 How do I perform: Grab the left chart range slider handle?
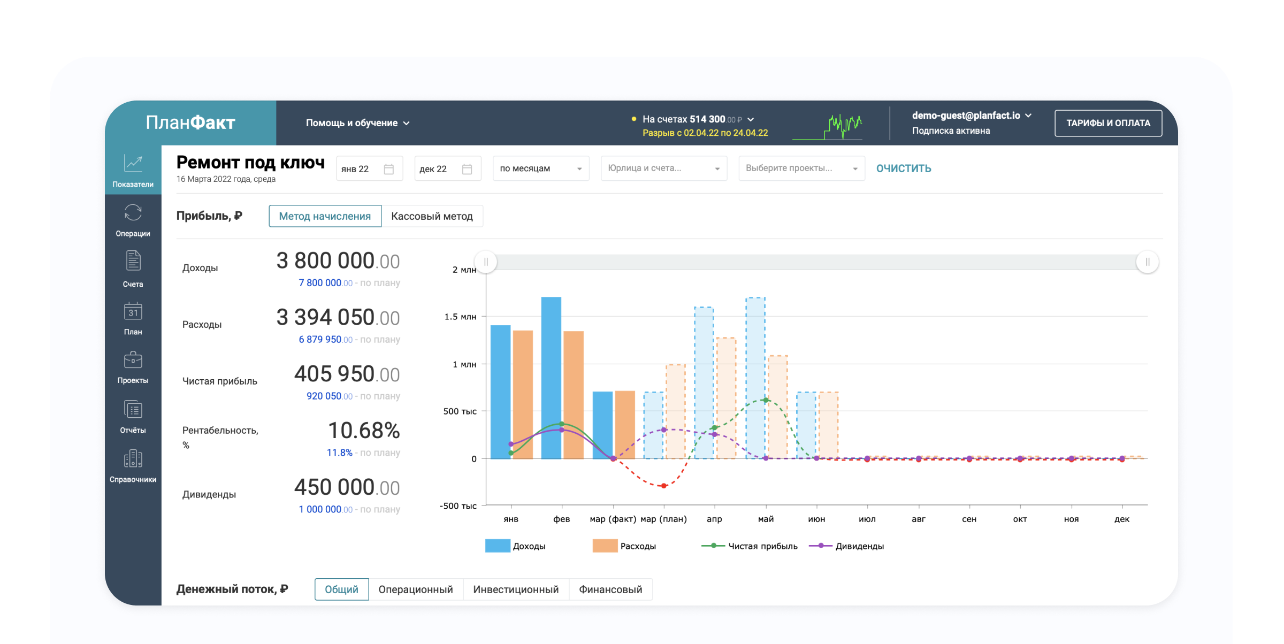[x=486, y=262]
